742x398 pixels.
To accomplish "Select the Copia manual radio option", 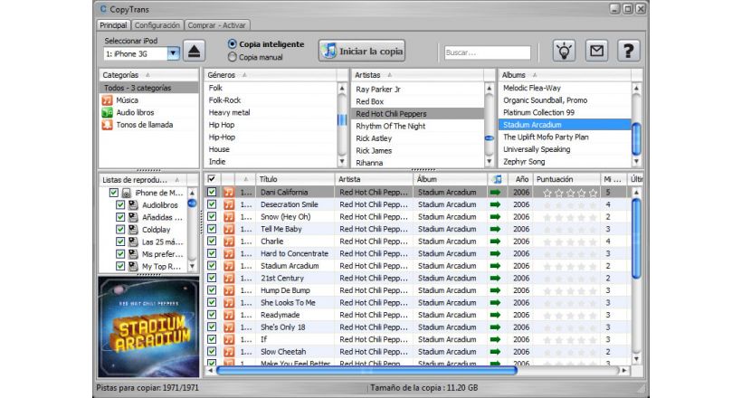I will [232, 57].
